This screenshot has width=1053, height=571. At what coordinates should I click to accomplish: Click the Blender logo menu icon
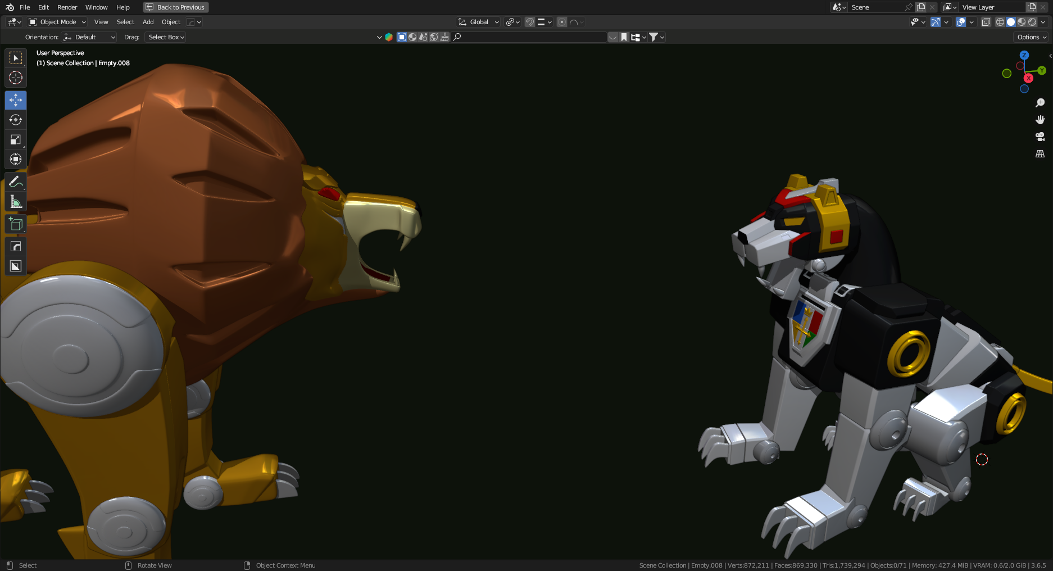[x=10, y=7]
